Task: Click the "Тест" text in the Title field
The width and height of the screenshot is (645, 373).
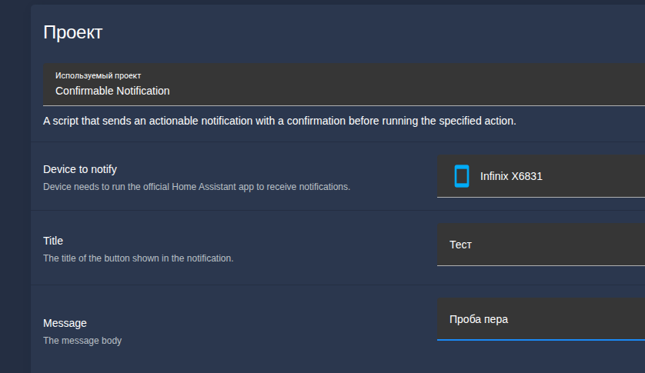Action: point(460,245)
